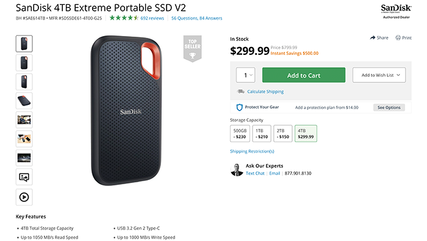This screenshot has width=427, height=241.
Task: Open the product video play icon
Action: (24, 197)
